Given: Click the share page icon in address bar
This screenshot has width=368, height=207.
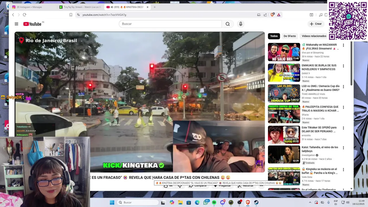Looking at the screenshot, I should coord(265,15).
